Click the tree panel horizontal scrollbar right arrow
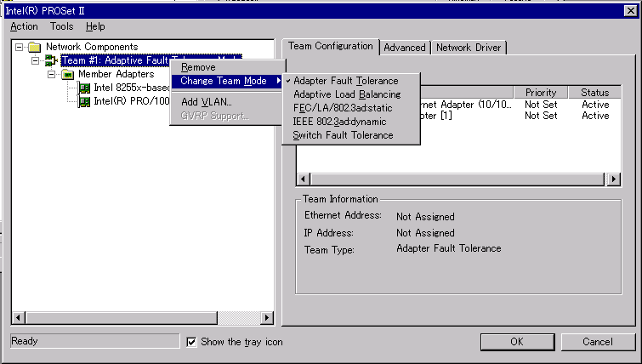The width and height of the screenshot is (642, 364). pos(266,318)
